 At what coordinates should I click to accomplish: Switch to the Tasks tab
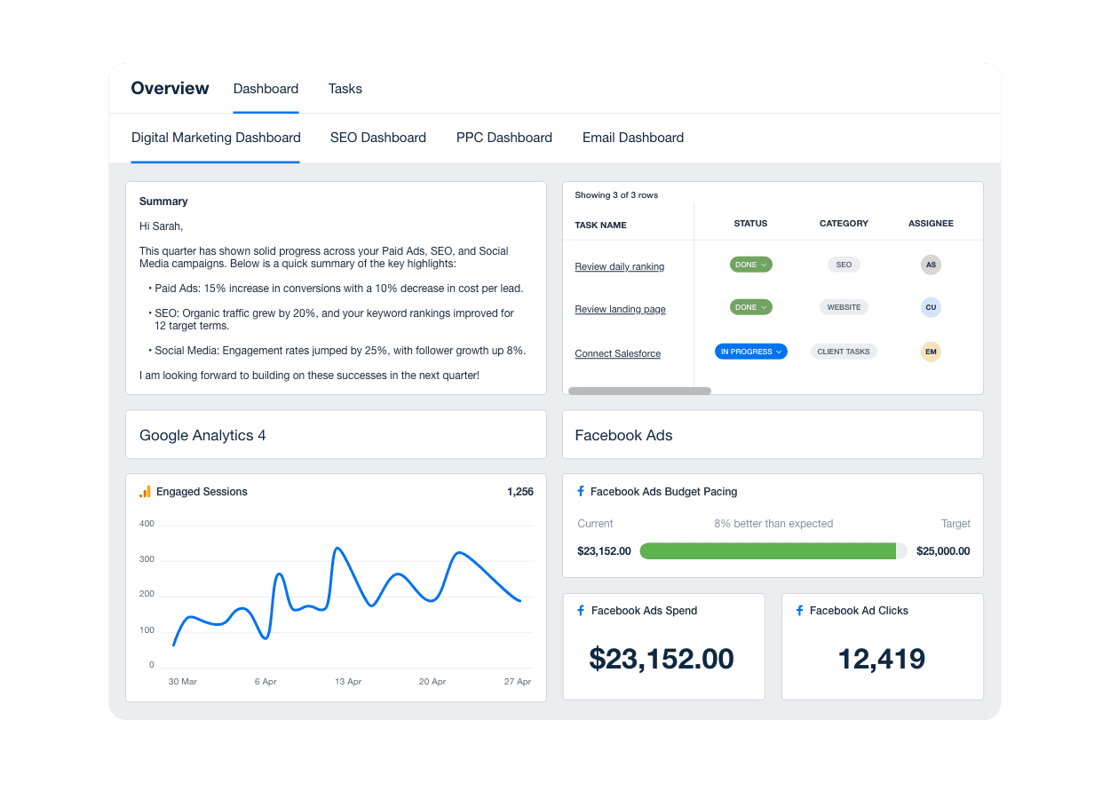point(345,89)
